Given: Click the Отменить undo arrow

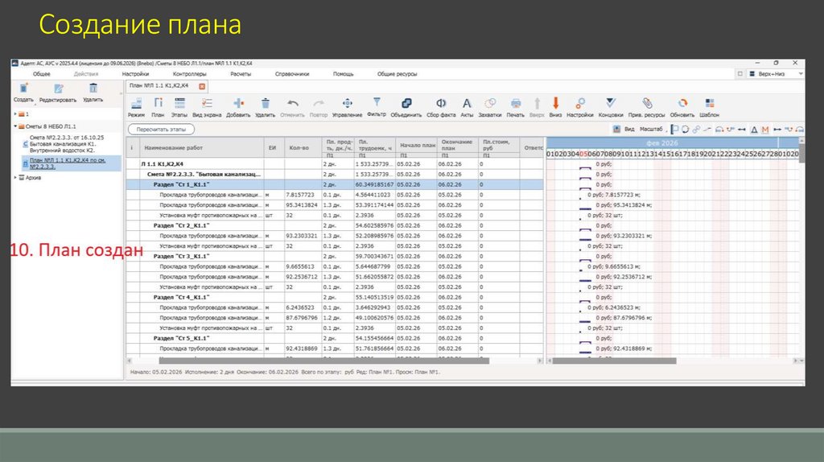Looking at the screenshot, I should point(293,104).
